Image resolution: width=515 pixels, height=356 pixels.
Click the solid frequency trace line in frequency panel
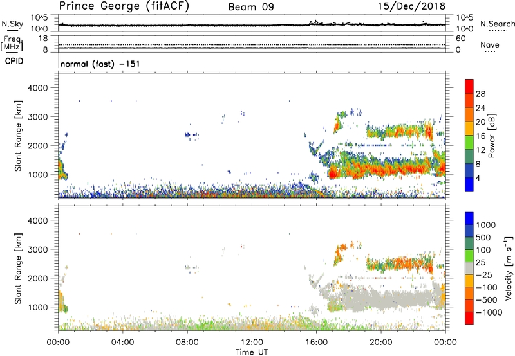252,48
